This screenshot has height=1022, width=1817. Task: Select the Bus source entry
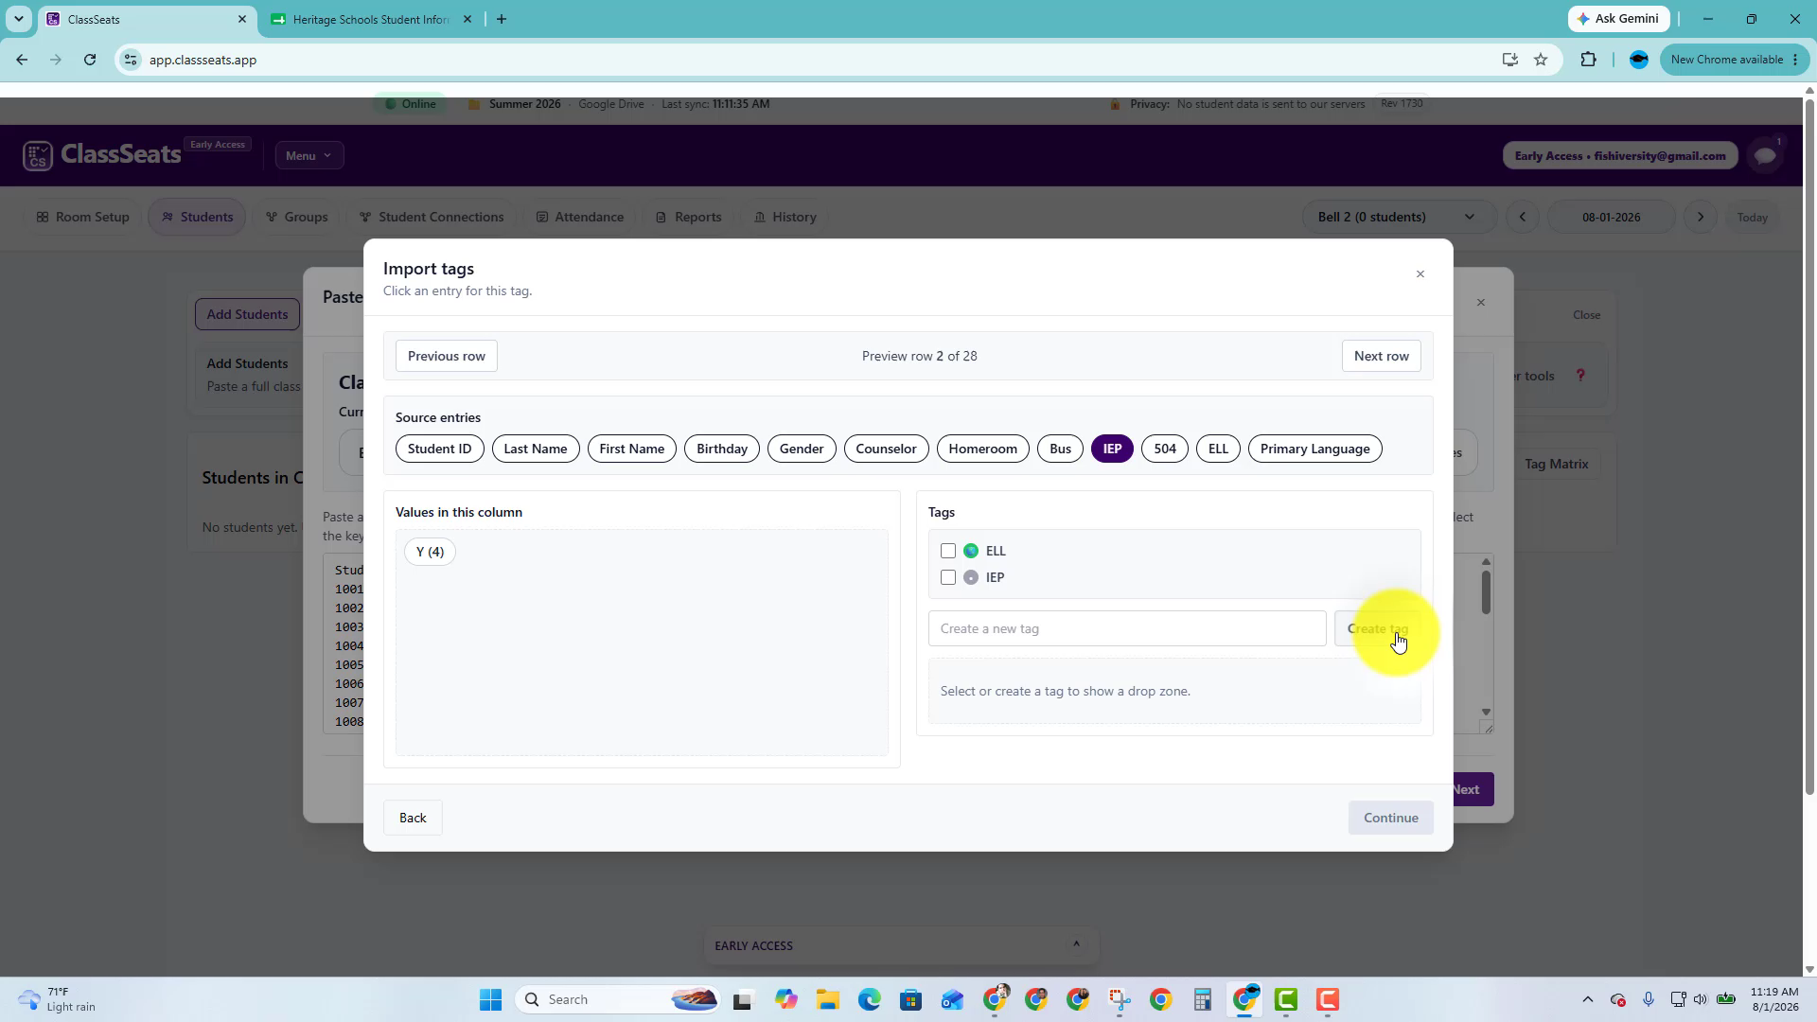pyautogui.click(x=1060, y=449)
